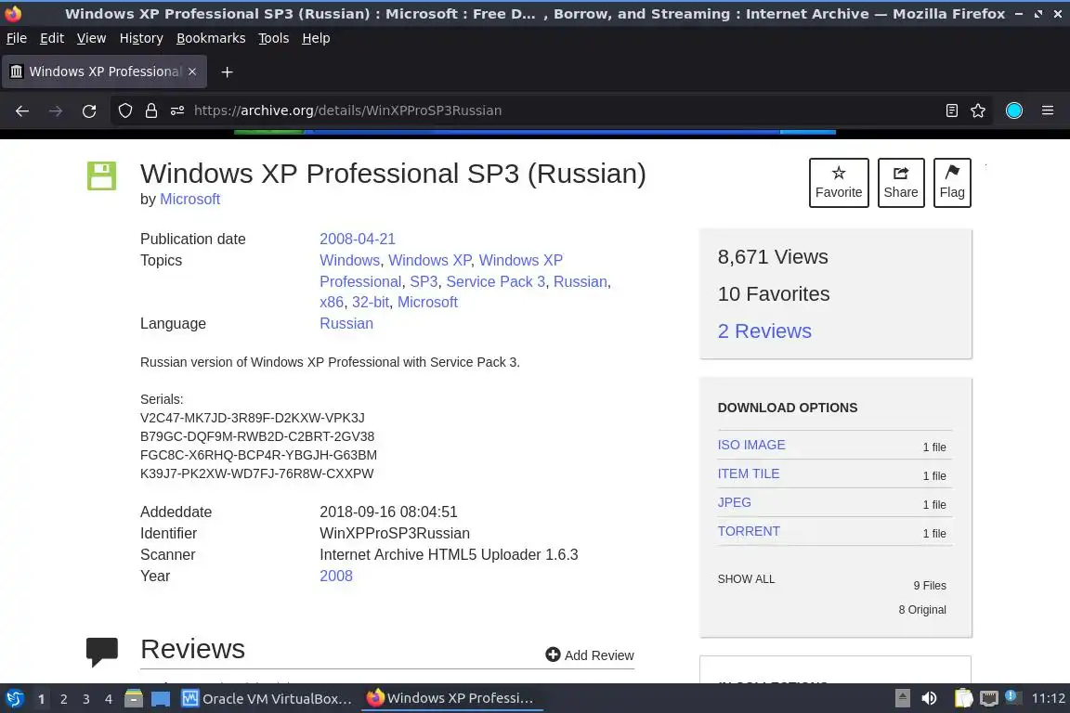Open the Russian language link
The width and height of the screenshot is (1070, 713).
click(x=346, y=323)
